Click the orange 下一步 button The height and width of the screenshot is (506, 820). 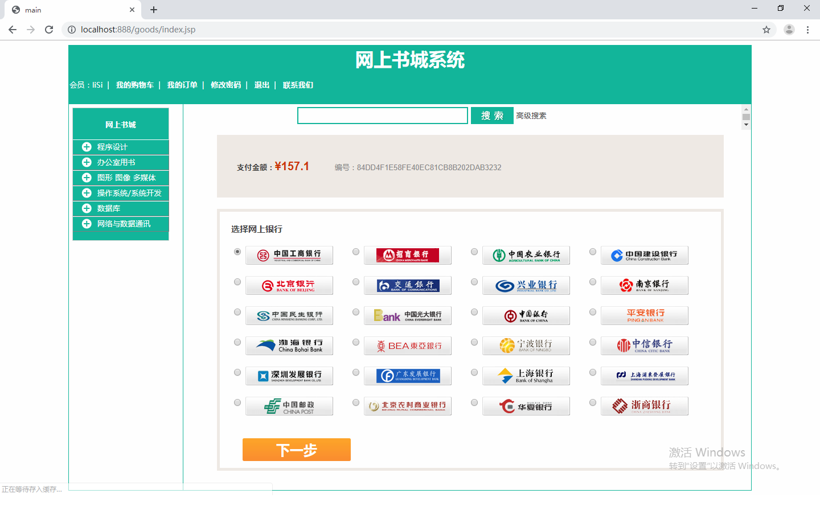pos(297,450)
